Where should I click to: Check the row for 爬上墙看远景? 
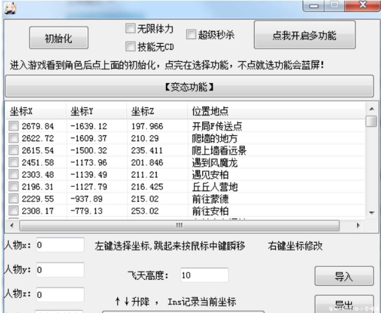[14, 150]
